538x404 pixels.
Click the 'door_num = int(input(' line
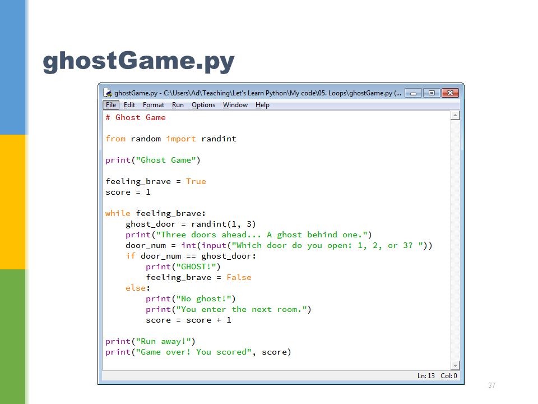279,245
